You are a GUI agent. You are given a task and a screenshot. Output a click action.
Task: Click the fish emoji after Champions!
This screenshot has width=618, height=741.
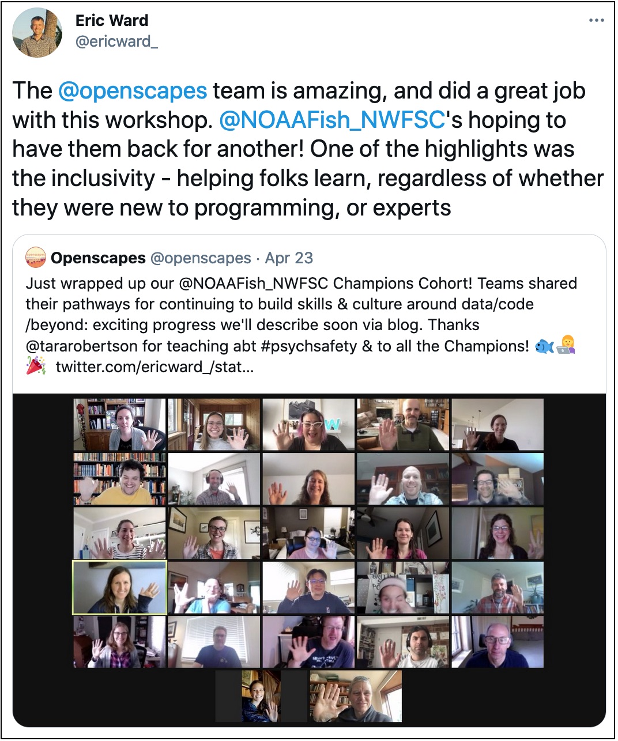545,346
